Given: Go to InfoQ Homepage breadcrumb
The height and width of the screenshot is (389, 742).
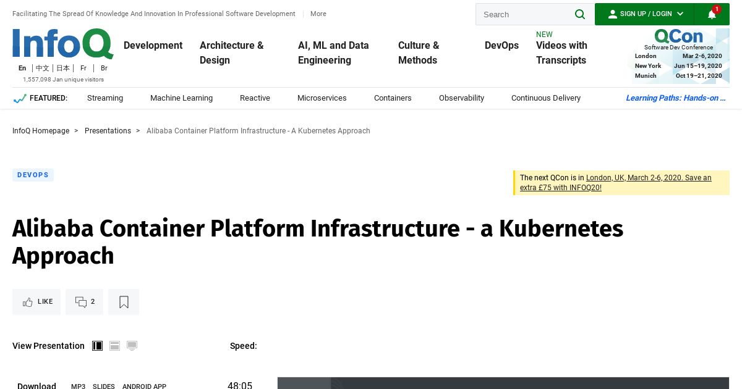Looking at the screenshot, I should tap(41, 131).
